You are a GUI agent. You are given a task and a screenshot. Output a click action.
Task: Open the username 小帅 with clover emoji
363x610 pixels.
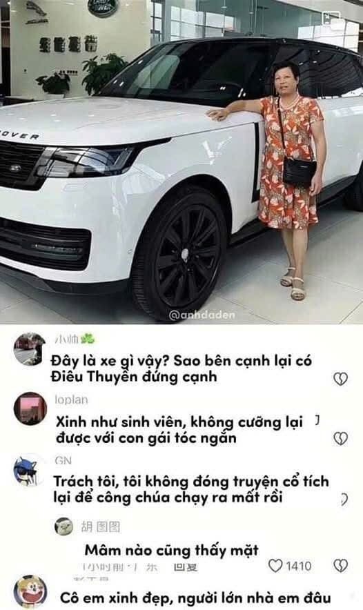[75, 340]
